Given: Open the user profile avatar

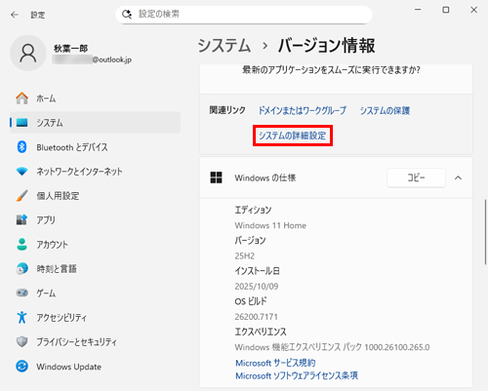Looking at the screenshot, I should coord(28,53).
